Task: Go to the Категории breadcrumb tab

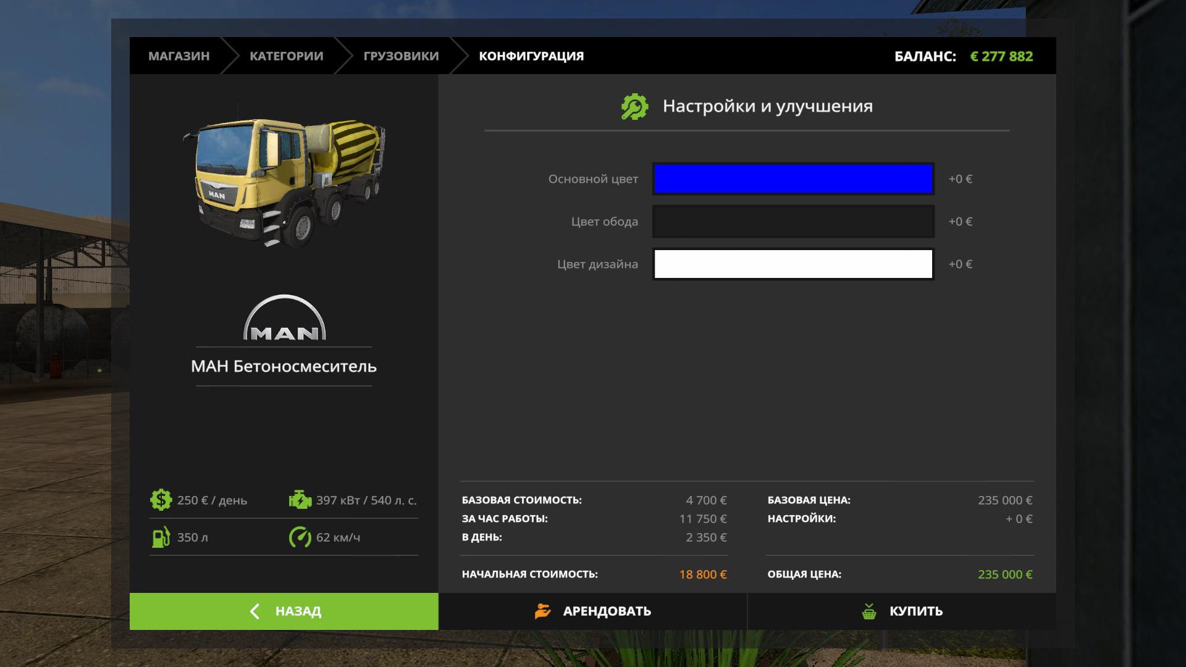Action: coord(286,56)
